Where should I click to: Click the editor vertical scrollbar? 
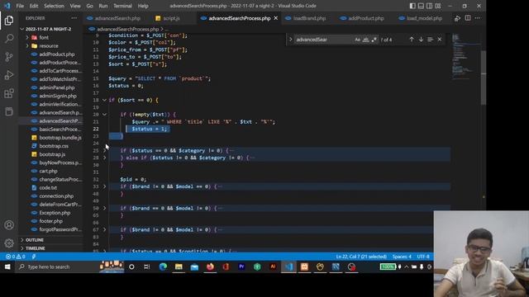484,78
